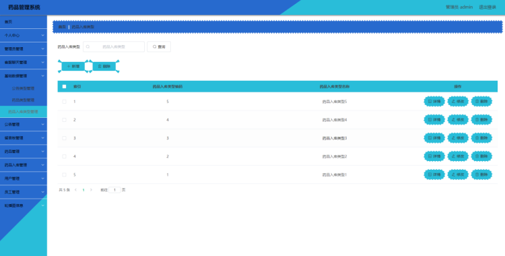505x256 pixels.
Task: Click cell text 药品入库类型4
Action: [x=335, y=120]
